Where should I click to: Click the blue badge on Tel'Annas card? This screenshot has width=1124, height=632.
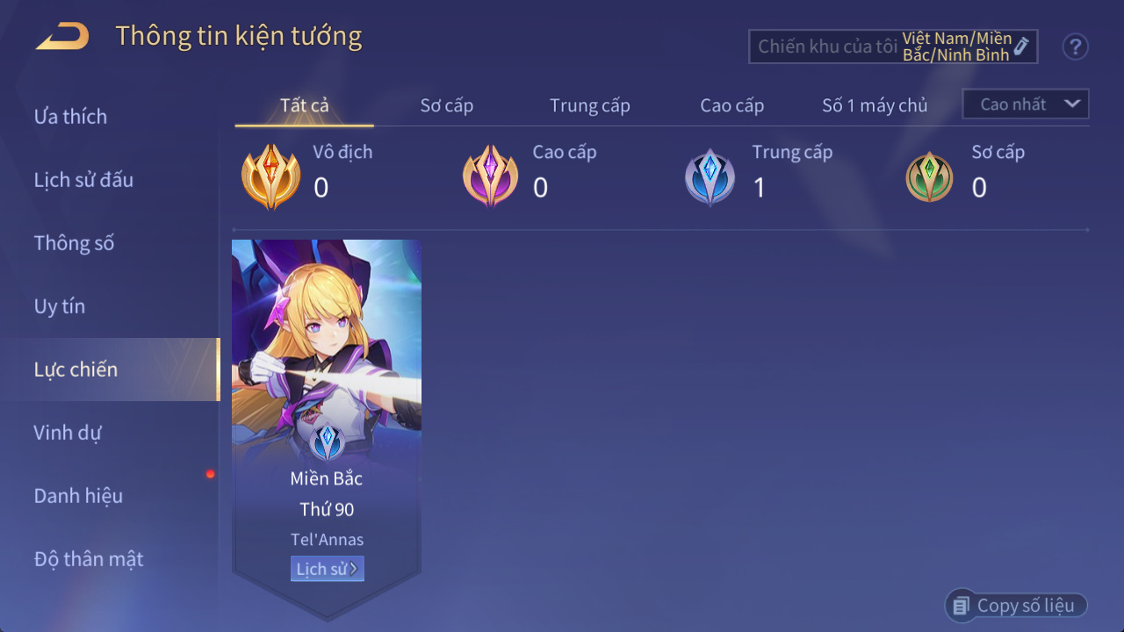(x=327, y=442)
